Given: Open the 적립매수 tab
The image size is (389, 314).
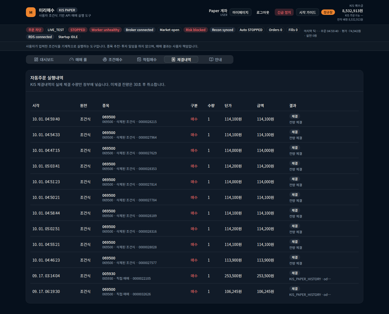Looking at the screenshot, I should [147, 59].
